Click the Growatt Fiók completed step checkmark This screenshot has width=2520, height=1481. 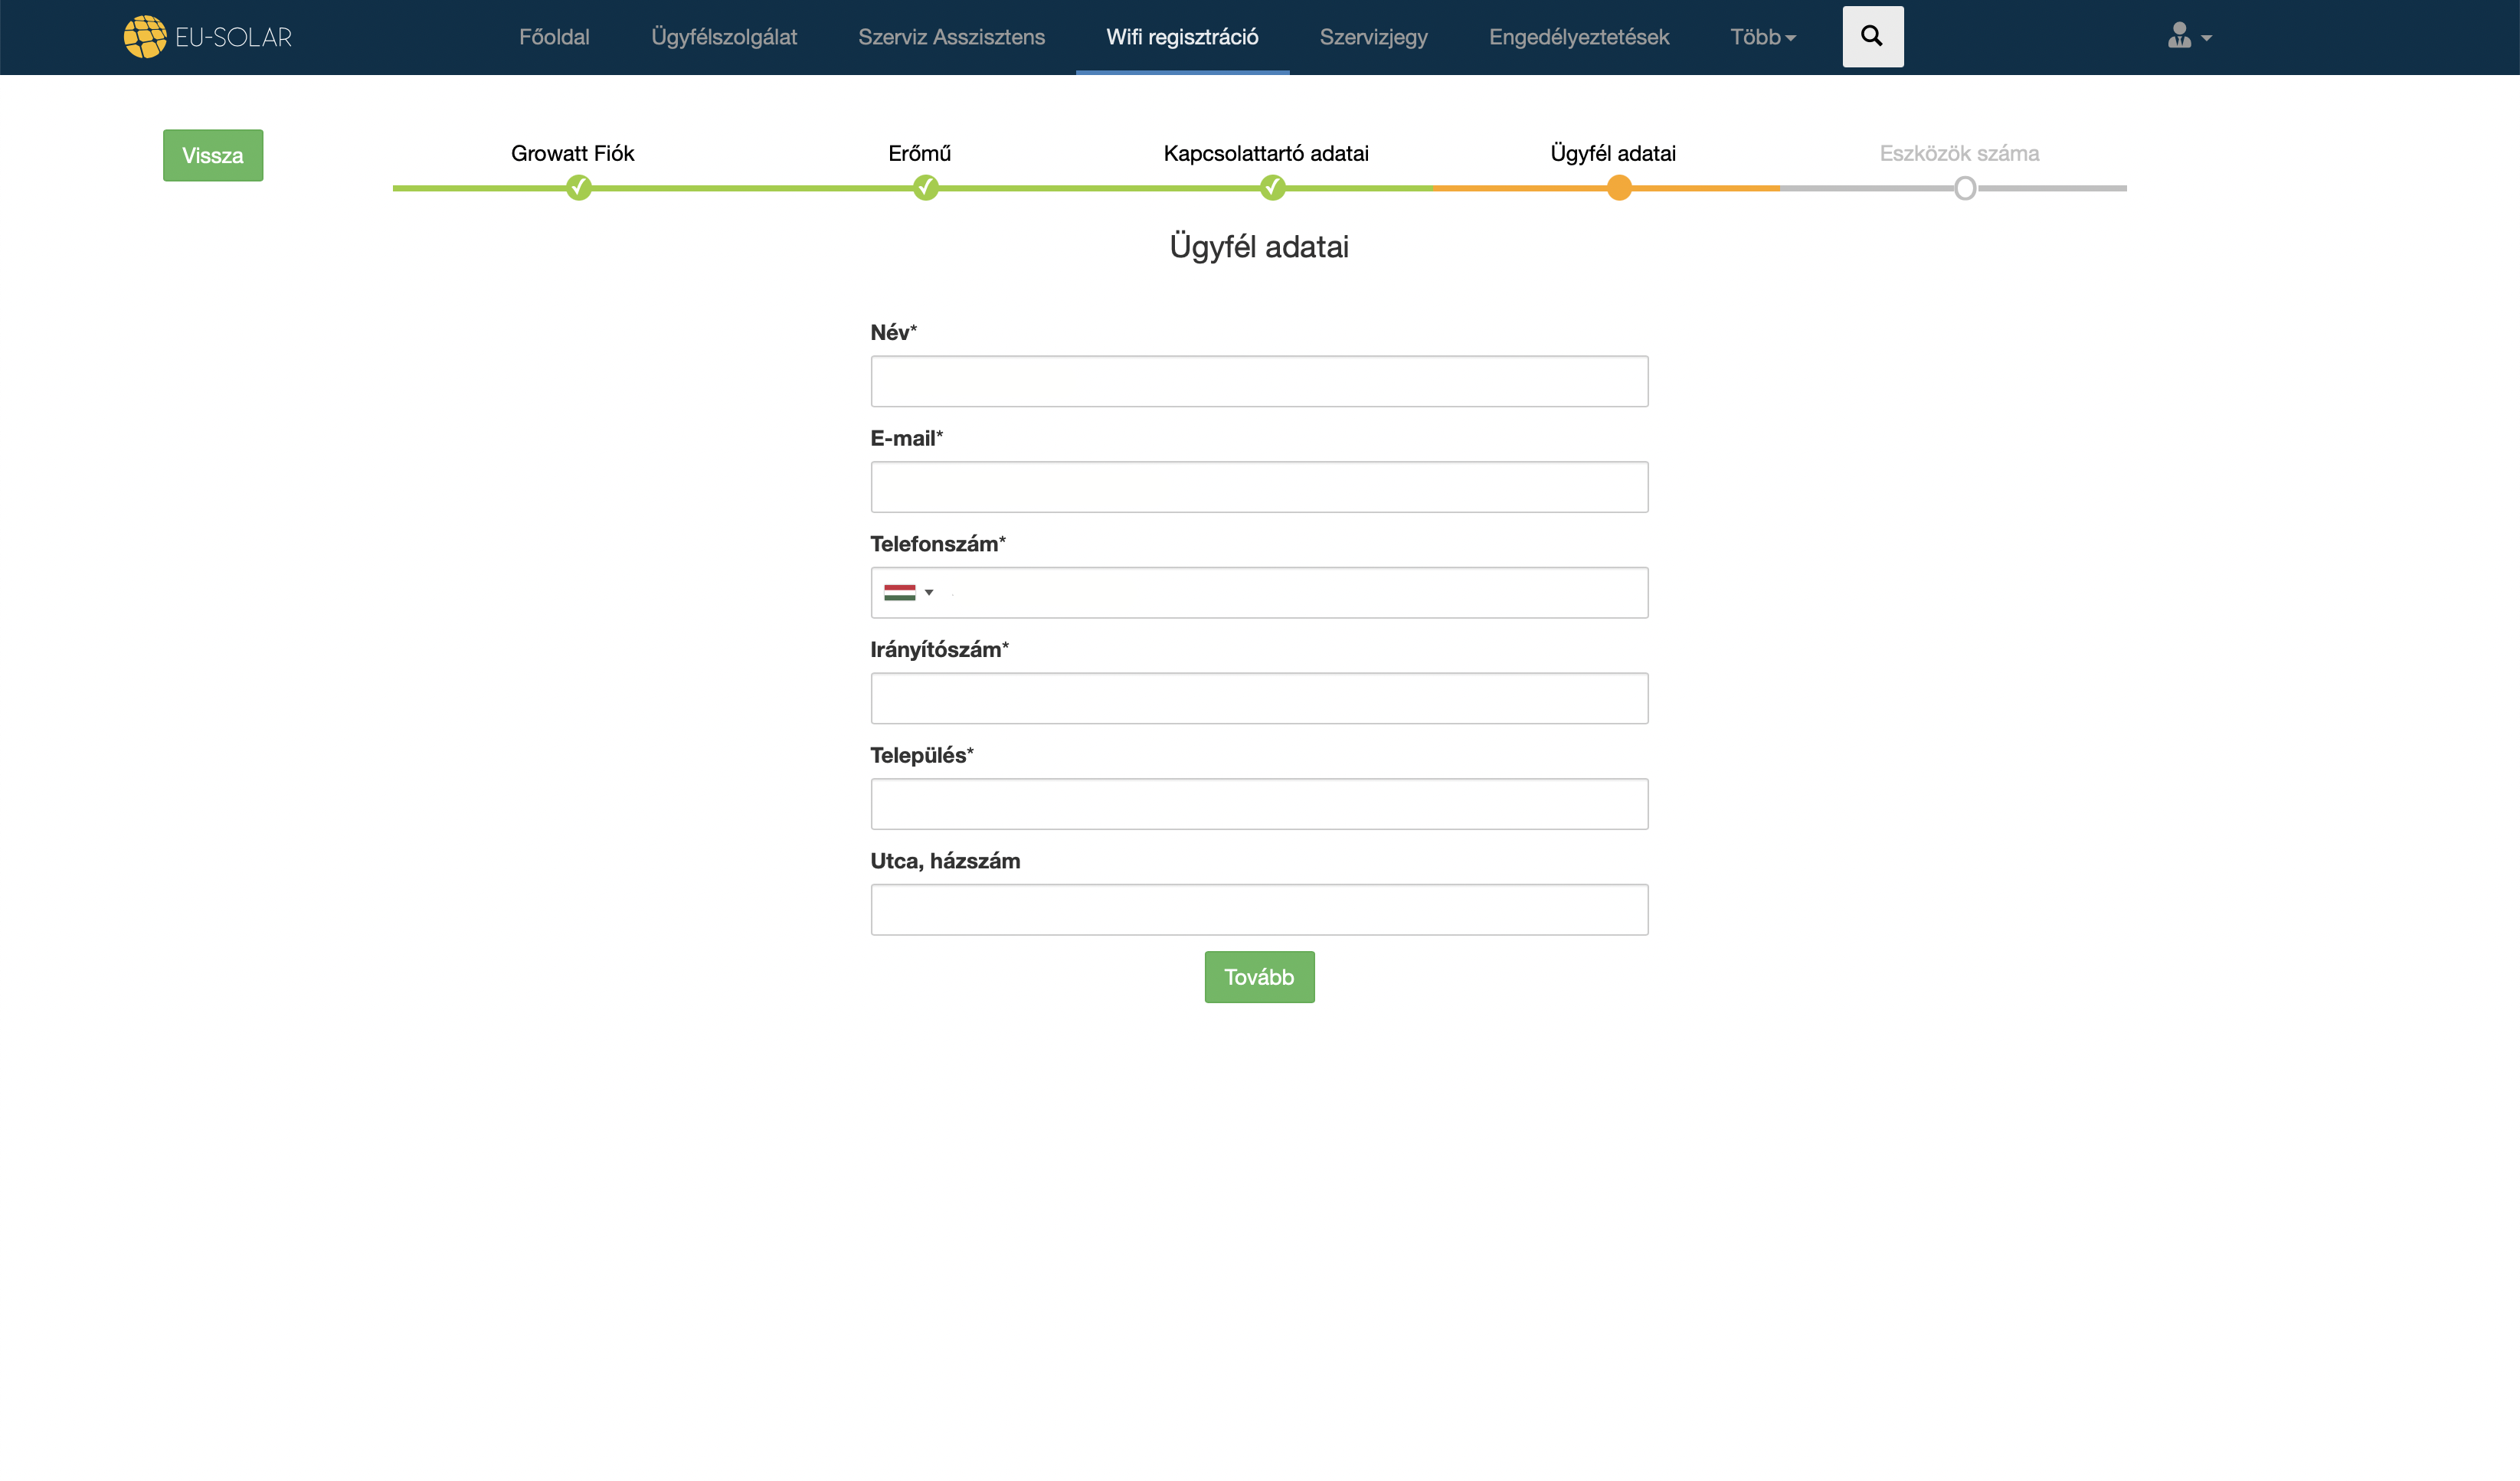(578, 187)
